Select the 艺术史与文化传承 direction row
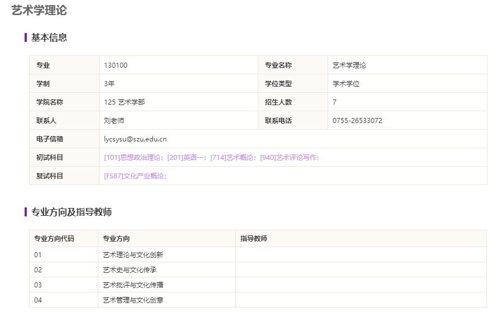Viewport: 497px width, 312px height. (x=130, y=270)
